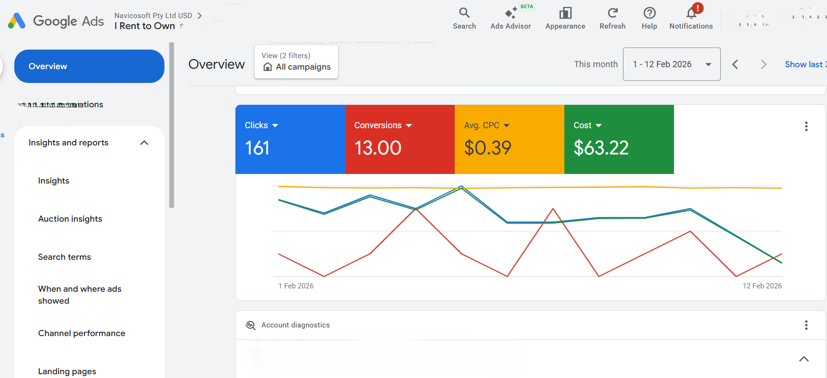The image size is (827, 378).
Task: Open the Ads Advisor beta tool
Action: [x=510, y=13]
